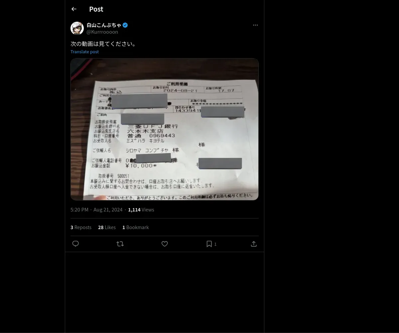This screenshot has height=333, width=399.
Task: Open the @Kurrroooon handle link
Action: pyautogui.click(x=102, y=32)
